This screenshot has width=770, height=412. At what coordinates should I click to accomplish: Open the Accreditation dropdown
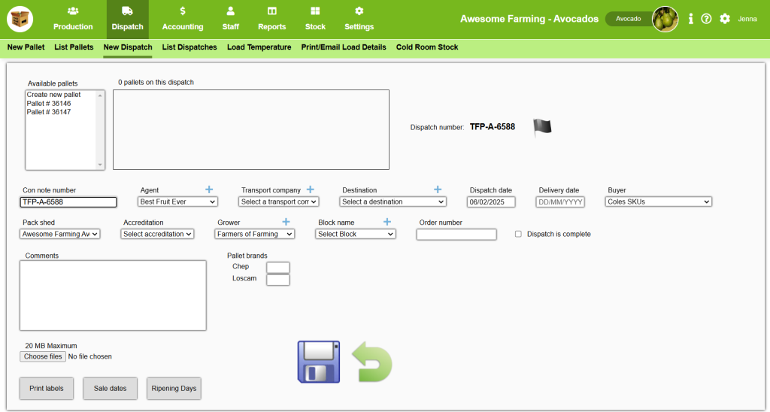tap(157, 235)
